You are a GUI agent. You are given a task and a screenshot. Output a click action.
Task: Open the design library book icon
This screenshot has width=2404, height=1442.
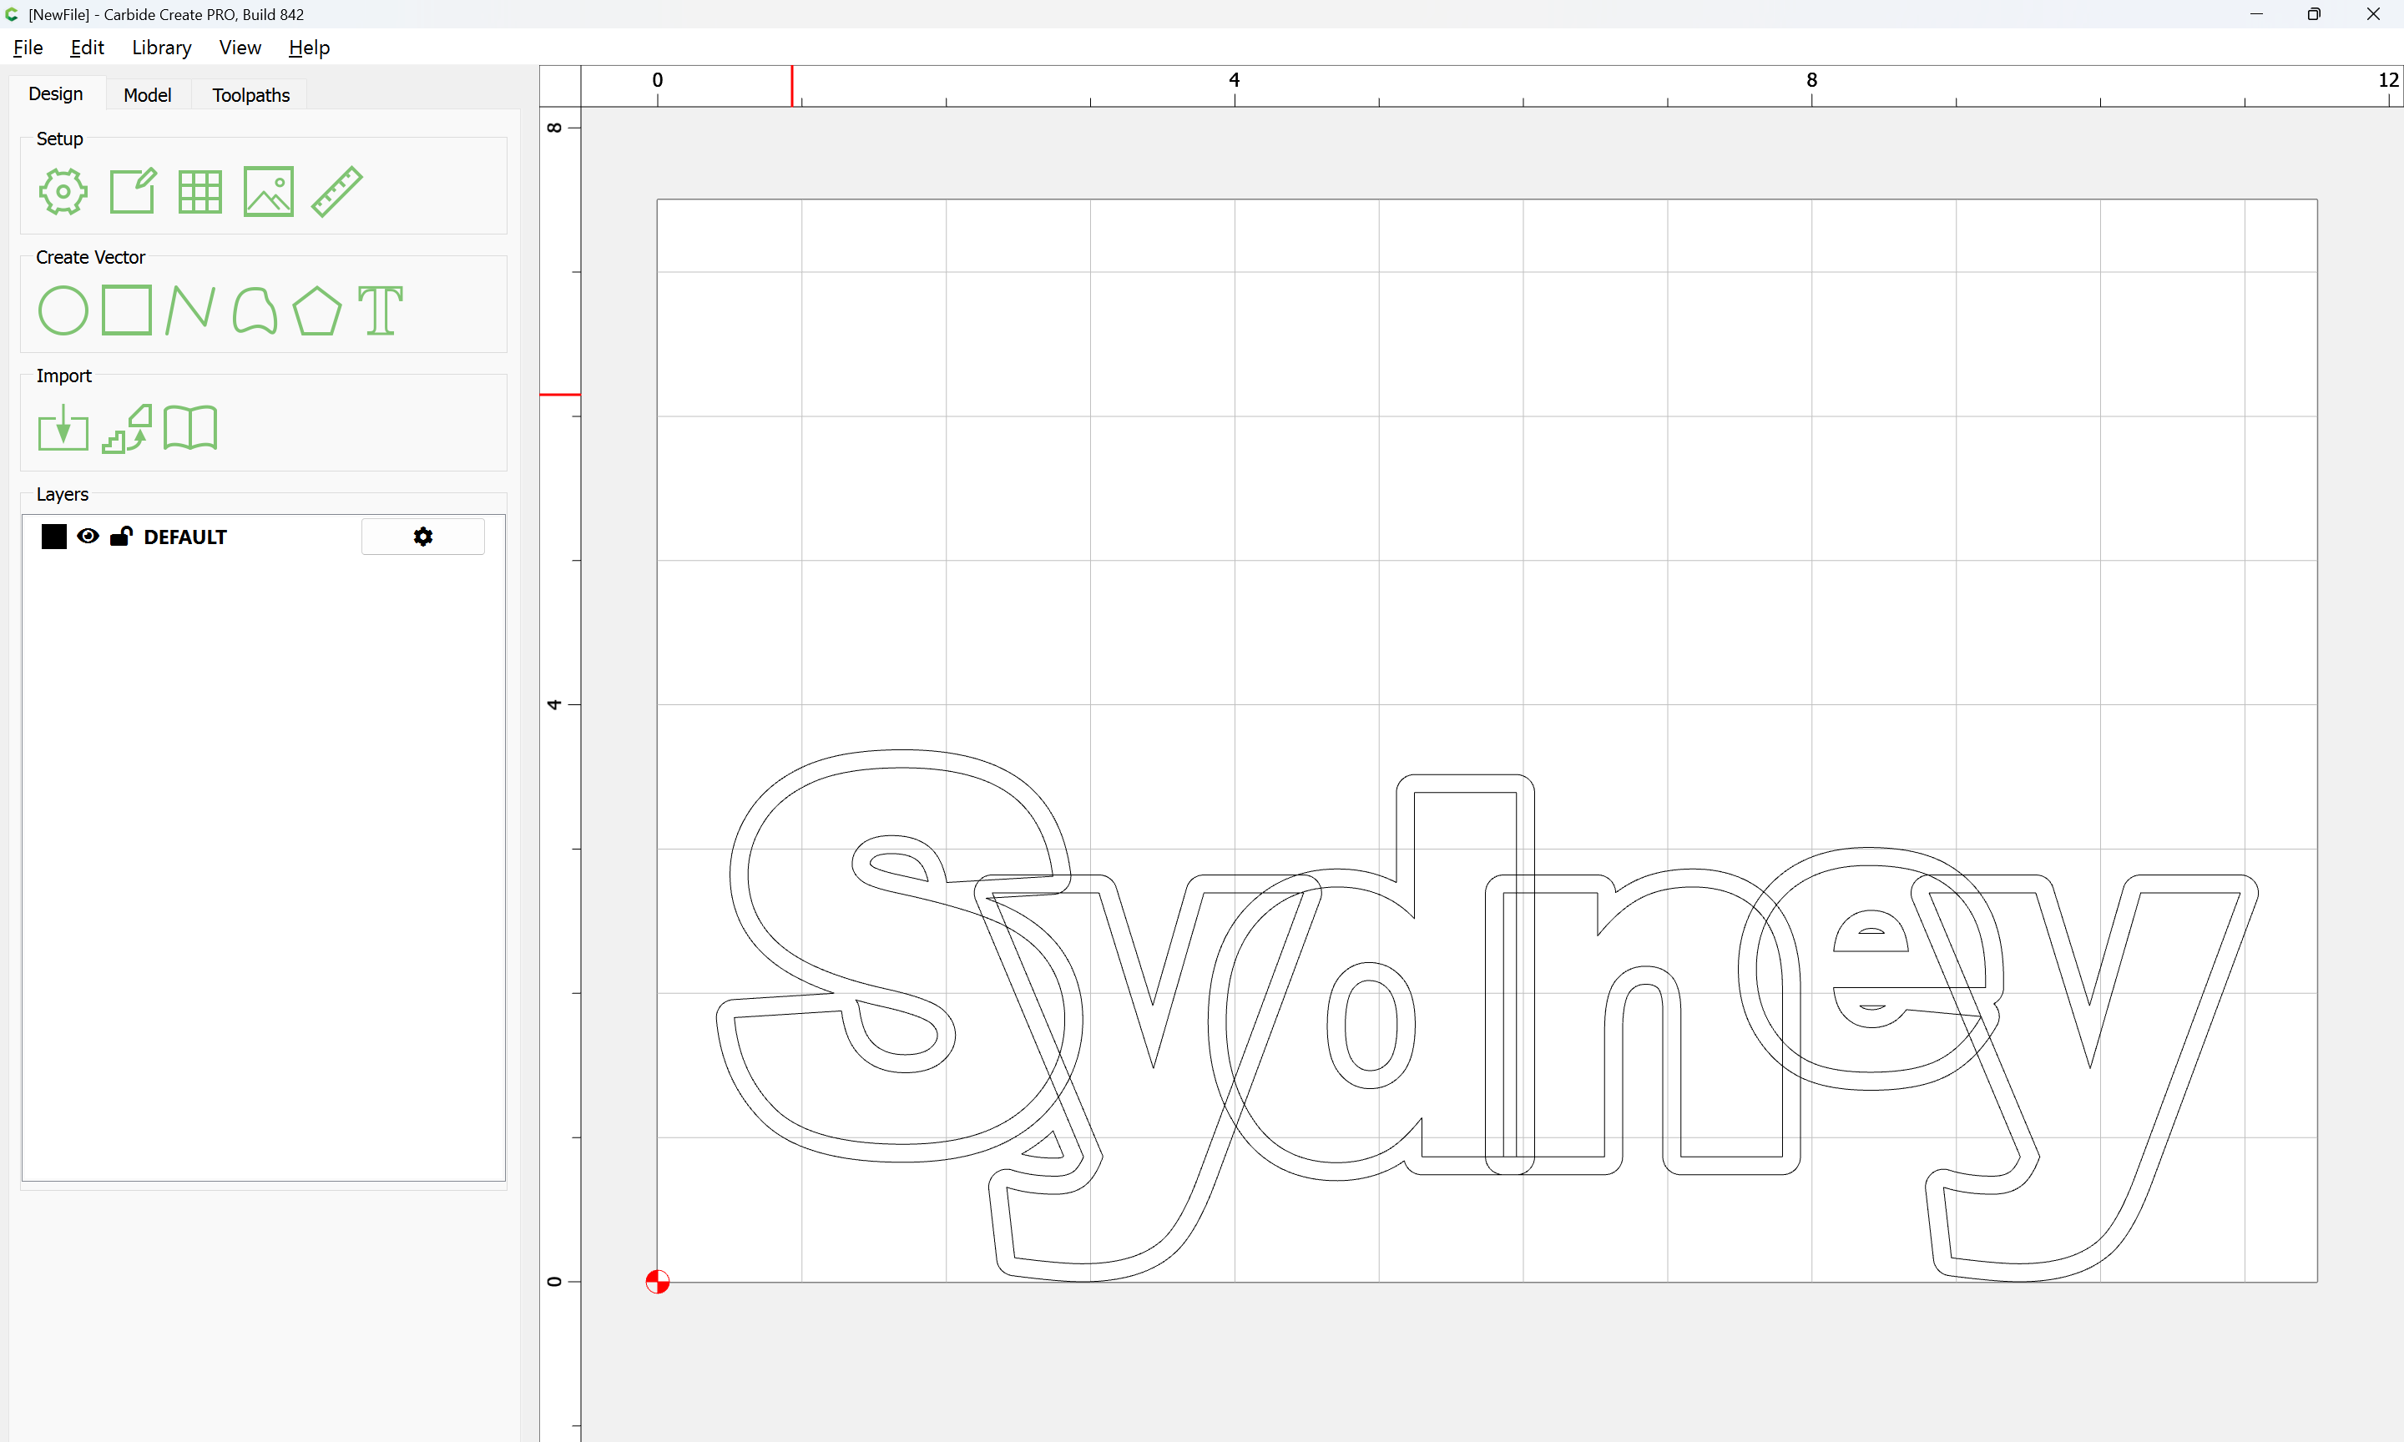tap(190, 429)
